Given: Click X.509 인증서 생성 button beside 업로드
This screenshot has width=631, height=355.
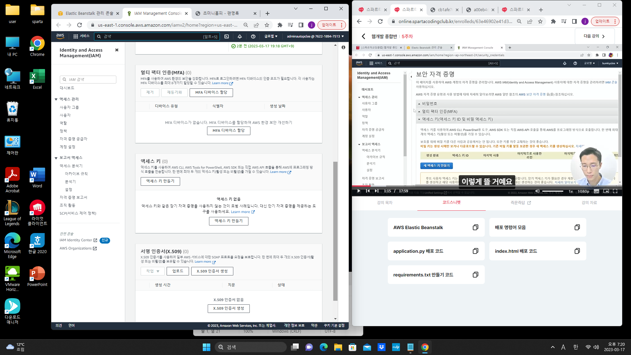Looking at the screenshot, I should tap(212, 271).
